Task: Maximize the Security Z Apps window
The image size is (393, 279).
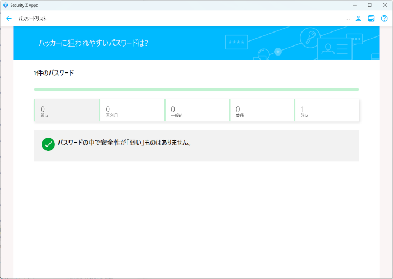Action: pyautogui.click(x=369, y=4)
